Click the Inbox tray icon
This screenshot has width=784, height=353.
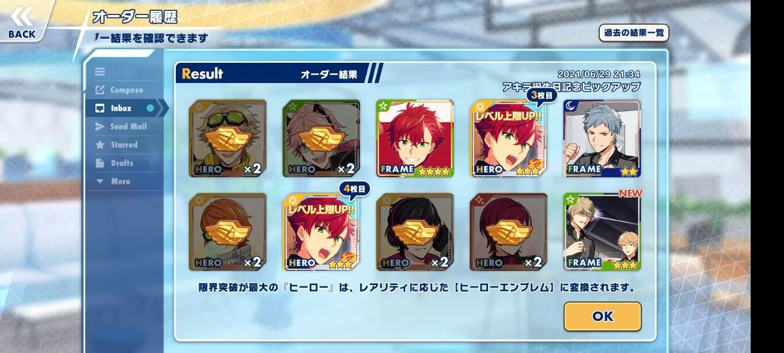(100, 109)
